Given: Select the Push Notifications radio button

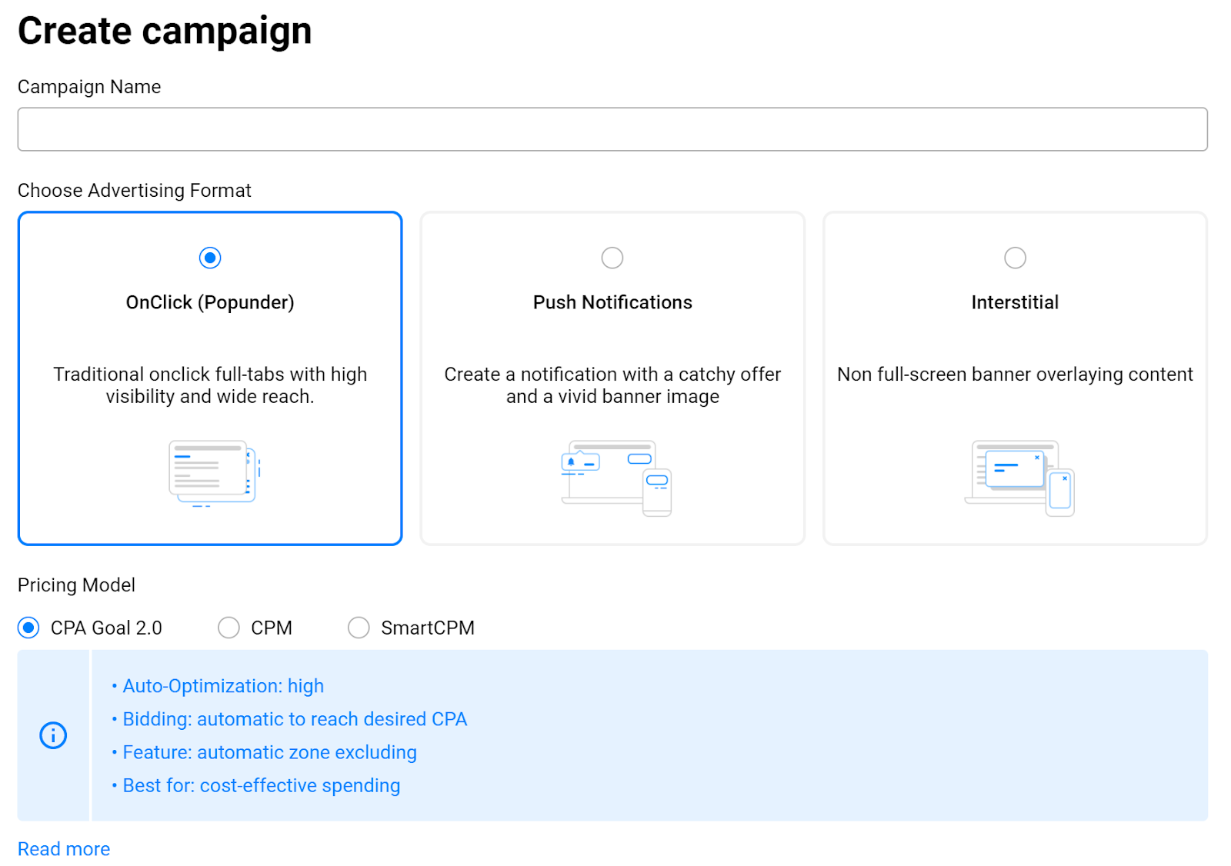Looking at the screenshot, I should [612, 258].
